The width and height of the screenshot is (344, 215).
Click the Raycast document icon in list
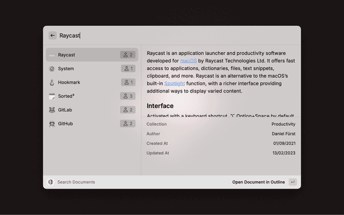point(52,55)
